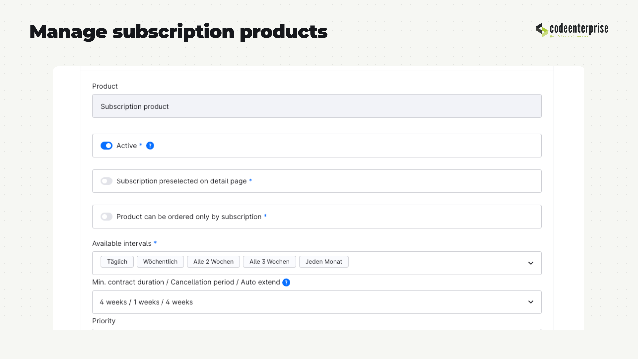Open help icon beside Auto extend label
Image resolution: width=638 pixels, height=359 pixels.
pos(286,282)
